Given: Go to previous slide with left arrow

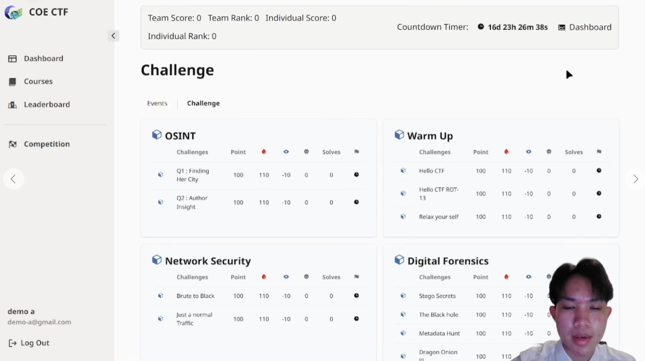Looking at the screenshot, I should pyautogui.click(x=13, y=179).
